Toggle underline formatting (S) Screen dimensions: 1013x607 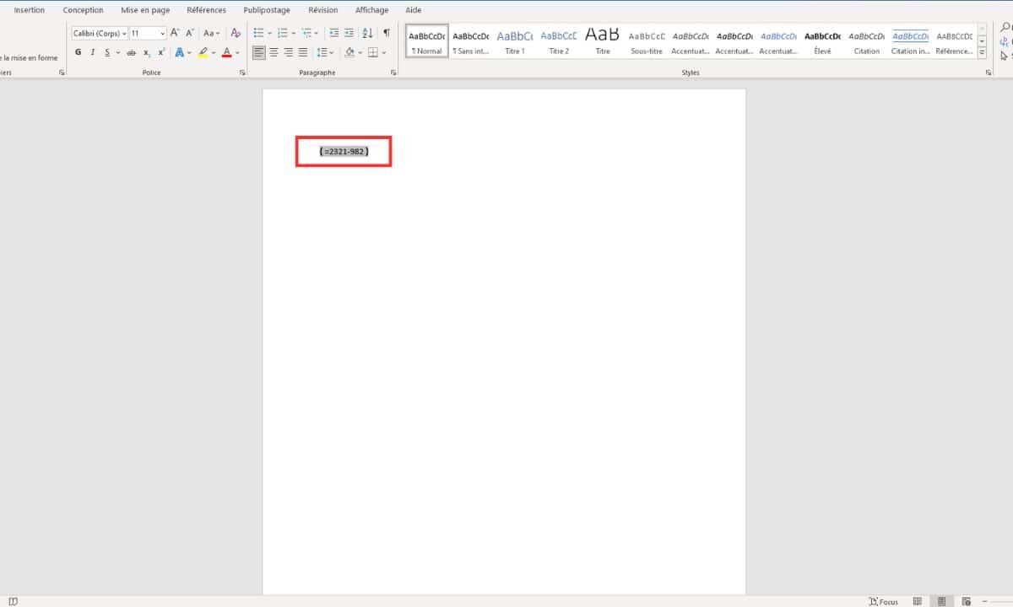point(107,52)
